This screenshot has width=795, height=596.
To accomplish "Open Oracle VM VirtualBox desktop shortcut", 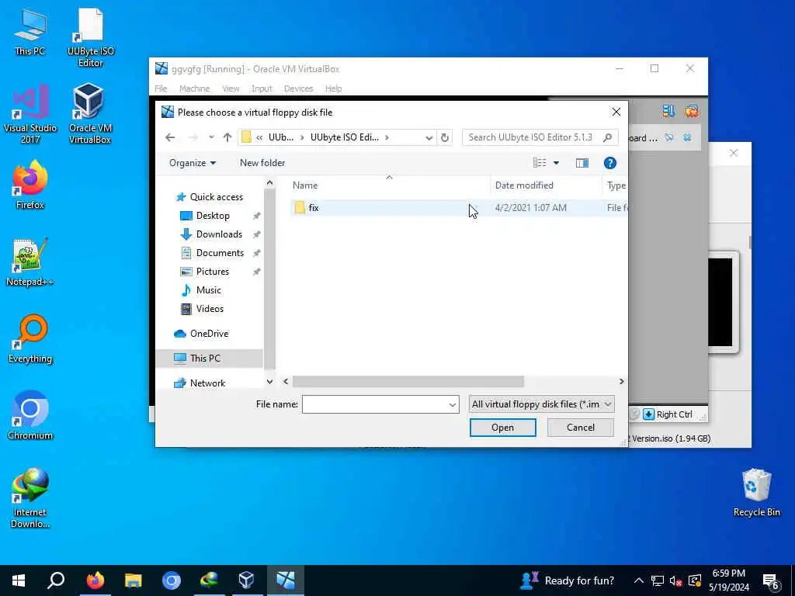I will click(x=90, y=113).
